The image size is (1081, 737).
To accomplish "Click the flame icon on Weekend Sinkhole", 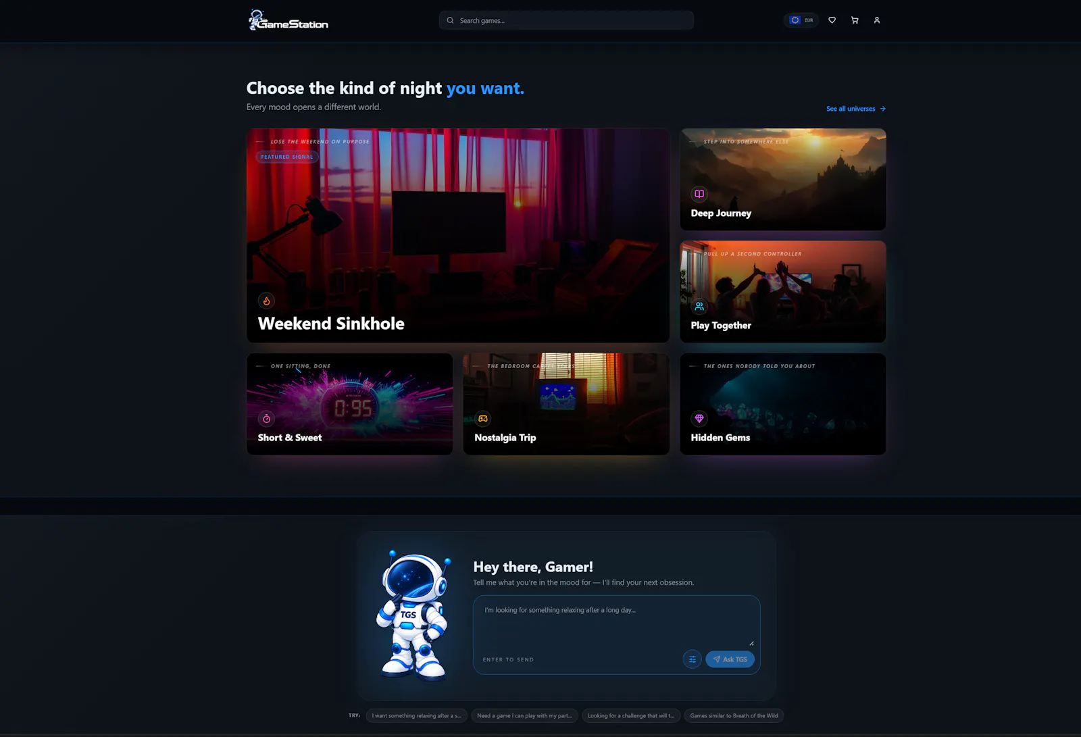I will (266, 301).
